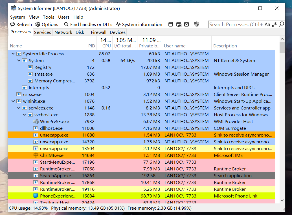Sort by the CPU column header
This screenshot has height=215, width=292.
click(105, 43)
